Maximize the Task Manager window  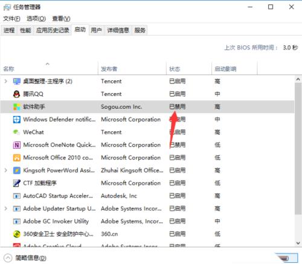(271, 7)
